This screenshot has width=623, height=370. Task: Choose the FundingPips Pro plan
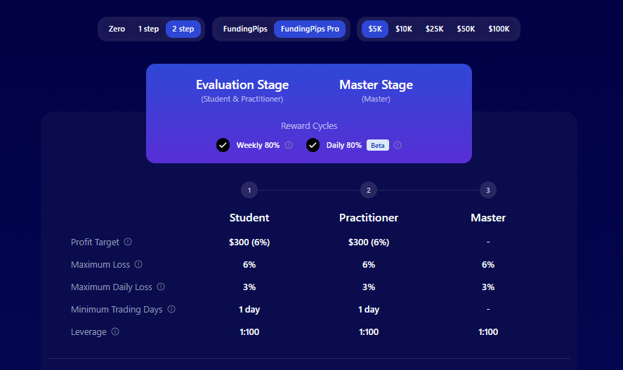pyautogui.click(x=310, y=29)
